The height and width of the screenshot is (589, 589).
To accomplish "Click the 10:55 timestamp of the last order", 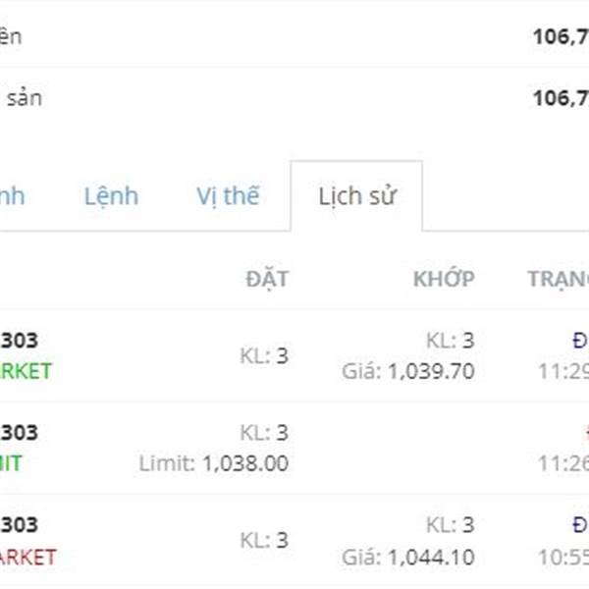I will pos(563,558).
